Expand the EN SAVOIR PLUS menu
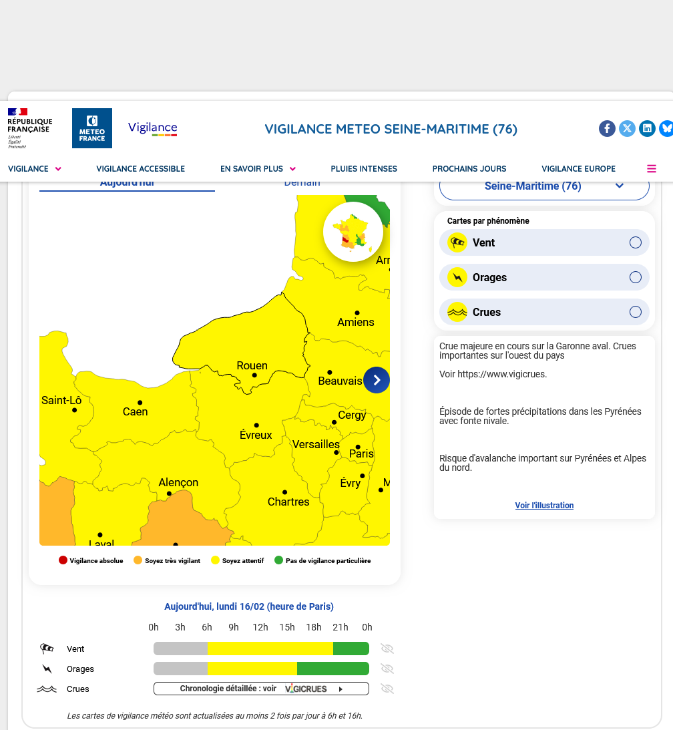This screenshot has width=673, height=730. tap(258, 169)
